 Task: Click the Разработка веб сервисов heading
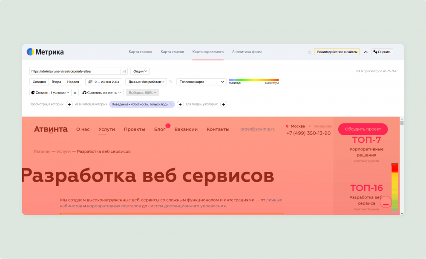[148, 176]
